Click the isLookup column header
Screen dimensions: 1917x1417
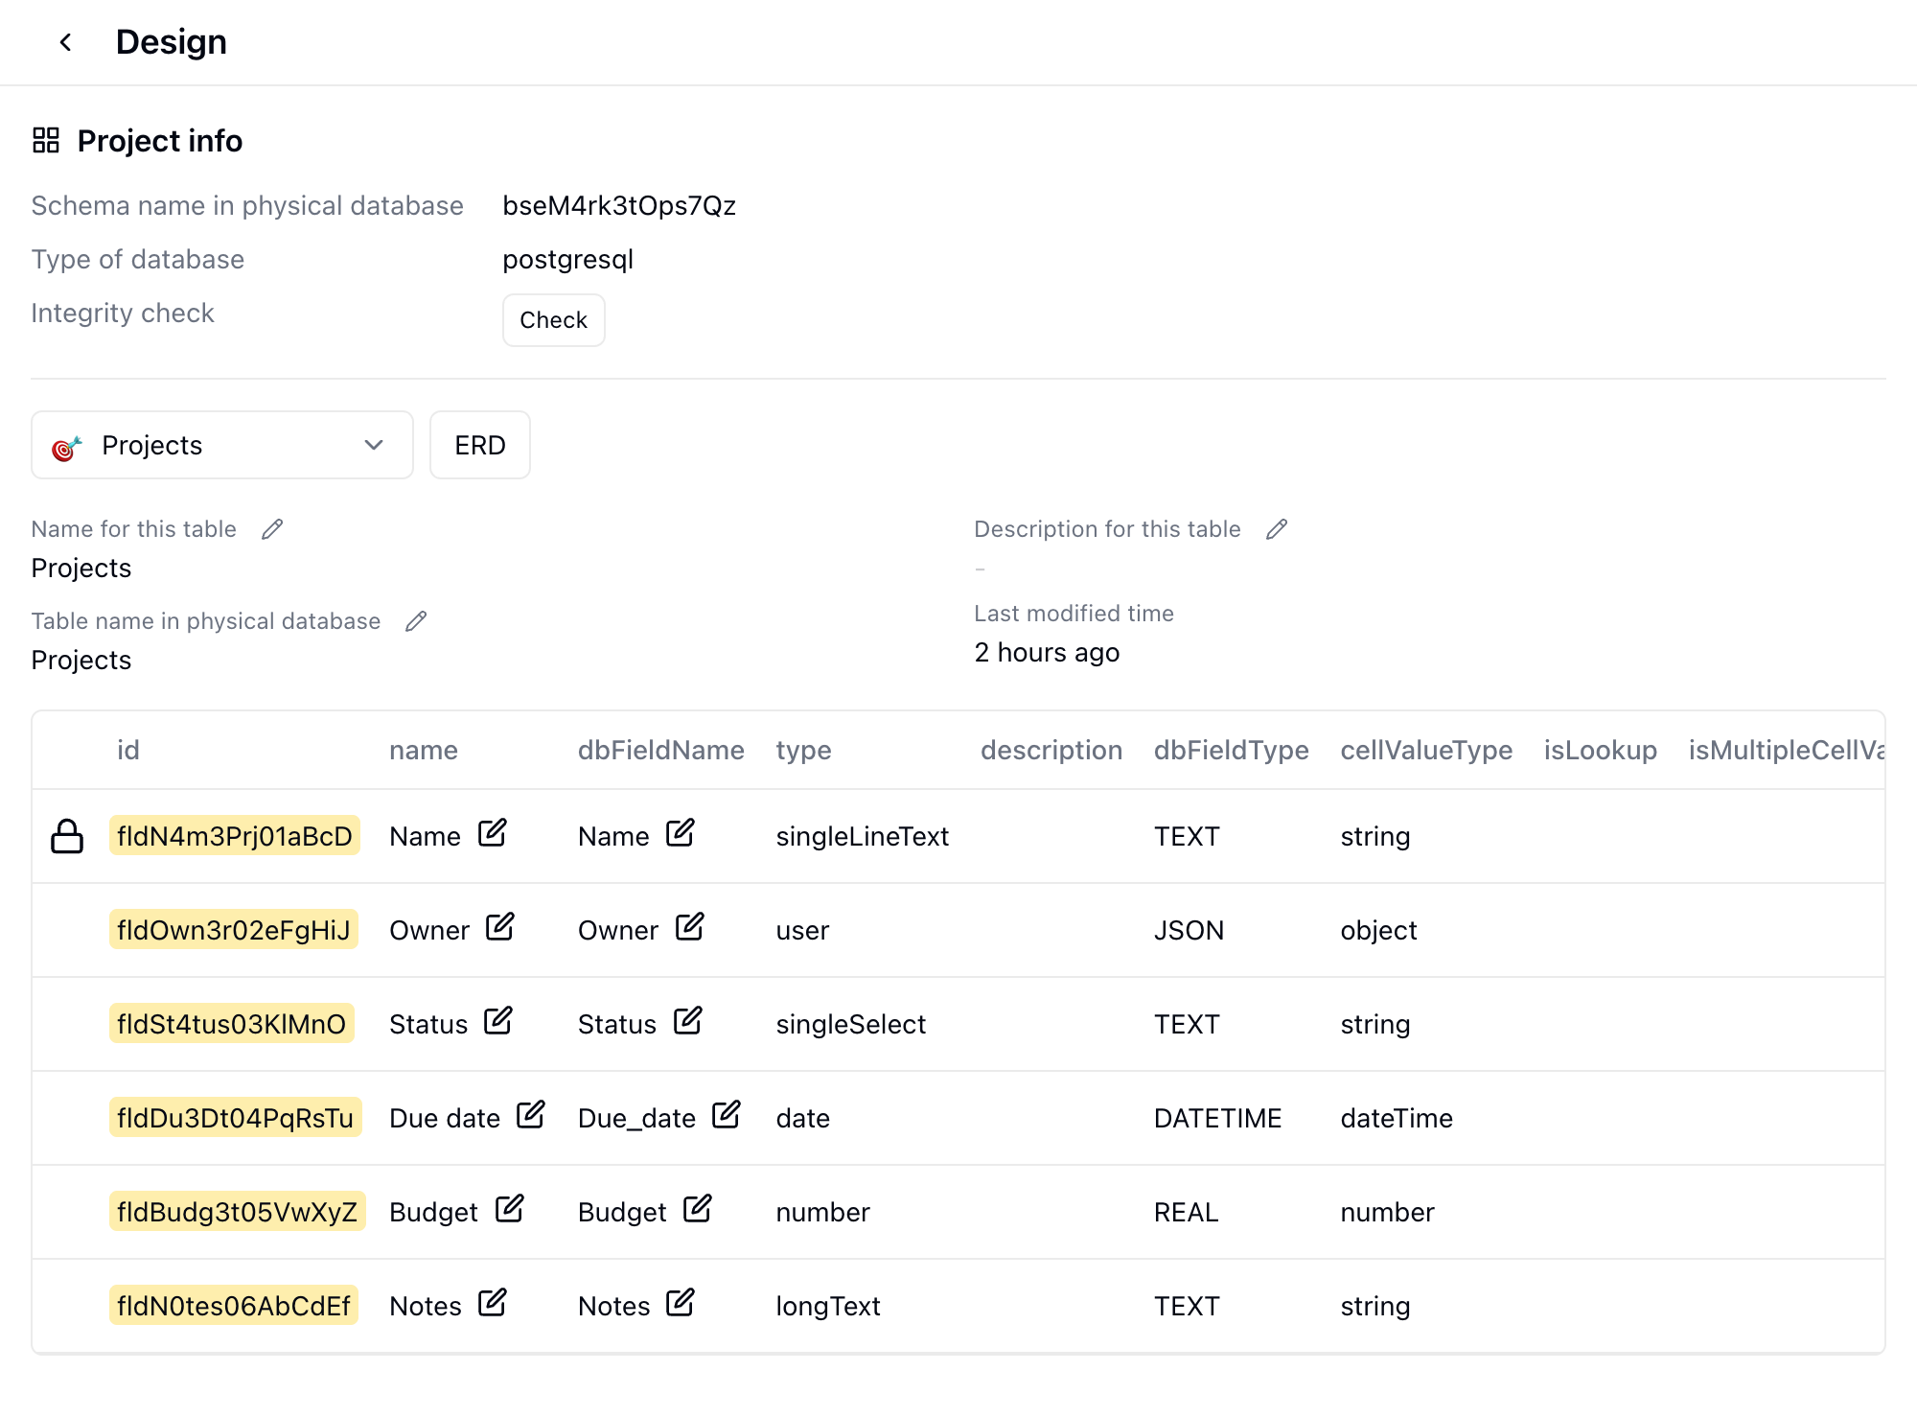click(1600, 751)
